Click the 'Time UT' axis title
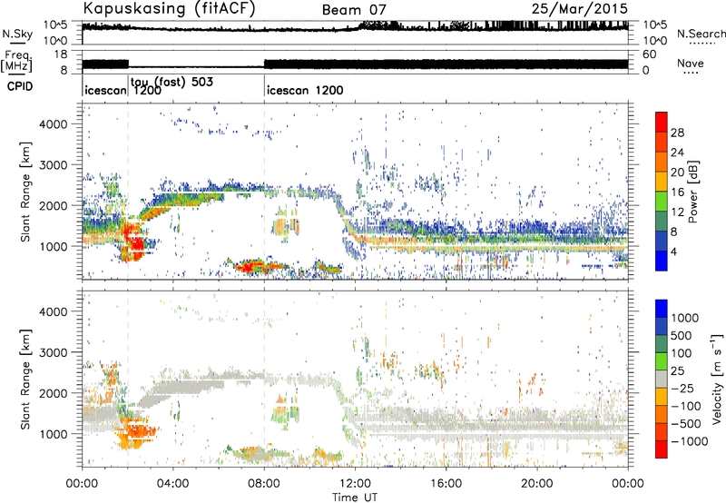This screenshot has height=503, width=726. tap(355, 498)
